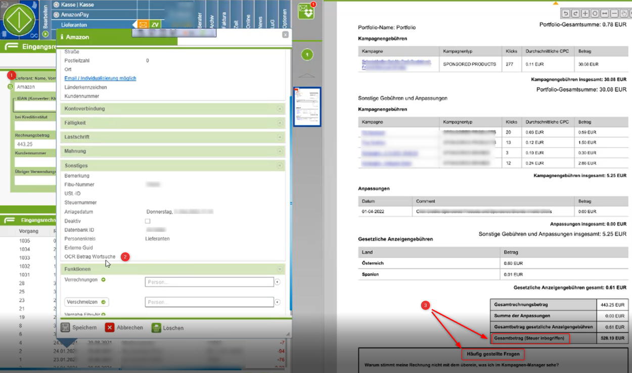Zoom in with the plus icon
The image size is (632, 373).
585,14
